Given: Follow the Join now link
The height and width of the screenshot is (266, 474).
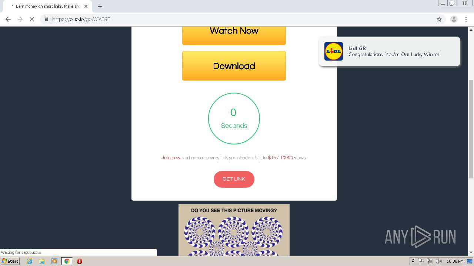Looking at the screenshot, I should [x=171, y=158].
